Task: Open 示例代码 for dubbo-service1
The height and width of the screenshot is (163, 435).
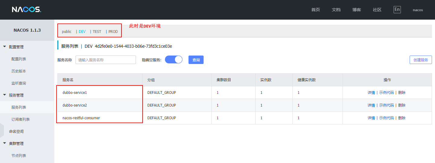Action: 386,93
